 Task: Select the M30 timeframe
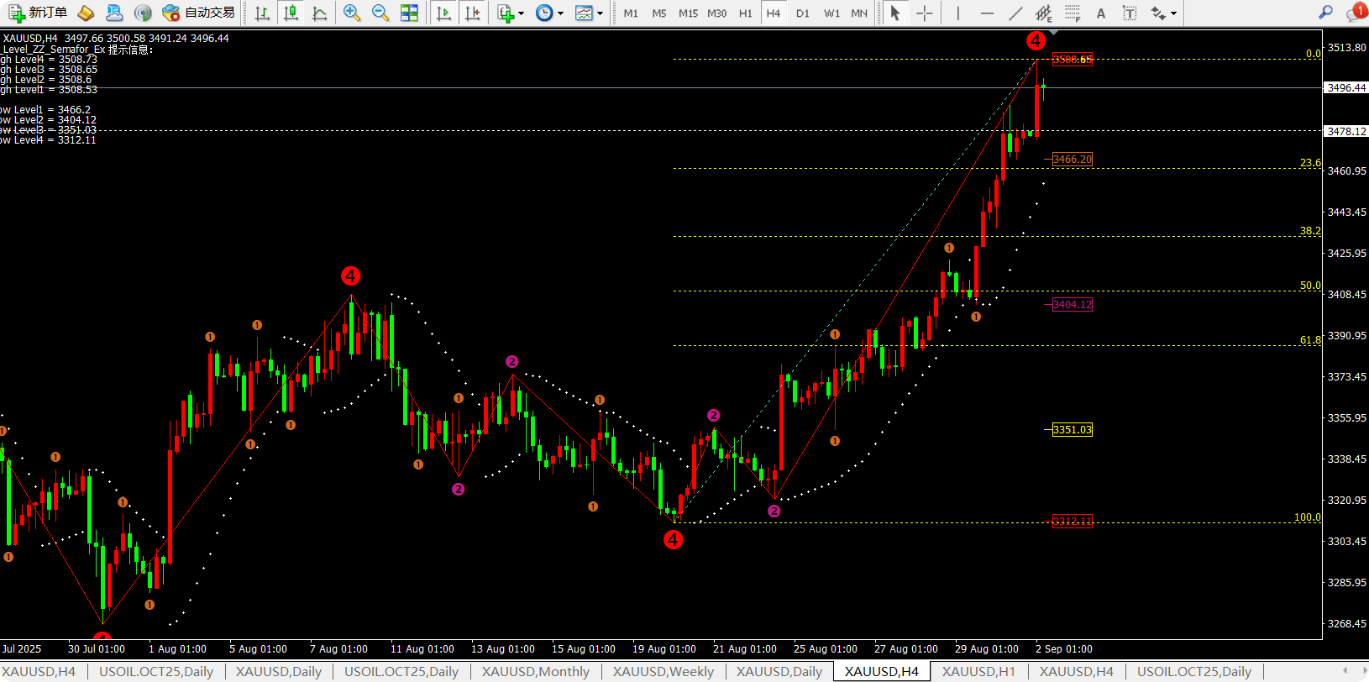716,13
